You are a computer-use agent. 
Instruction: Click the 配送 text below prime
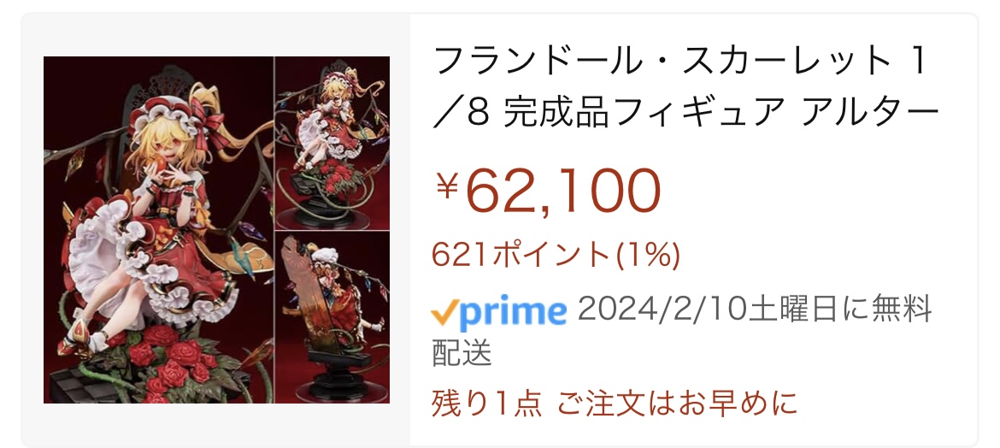[x=462, y=353]
